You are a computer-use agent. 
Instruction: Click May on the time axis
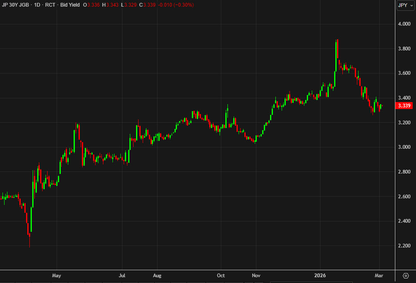click(57, 276)
